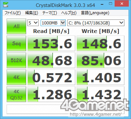The height and width of the screenshot is (119, 131).
Task: Open the ヘルプ(H) menu
Action: pyautogui.click(x=69, y=13)
